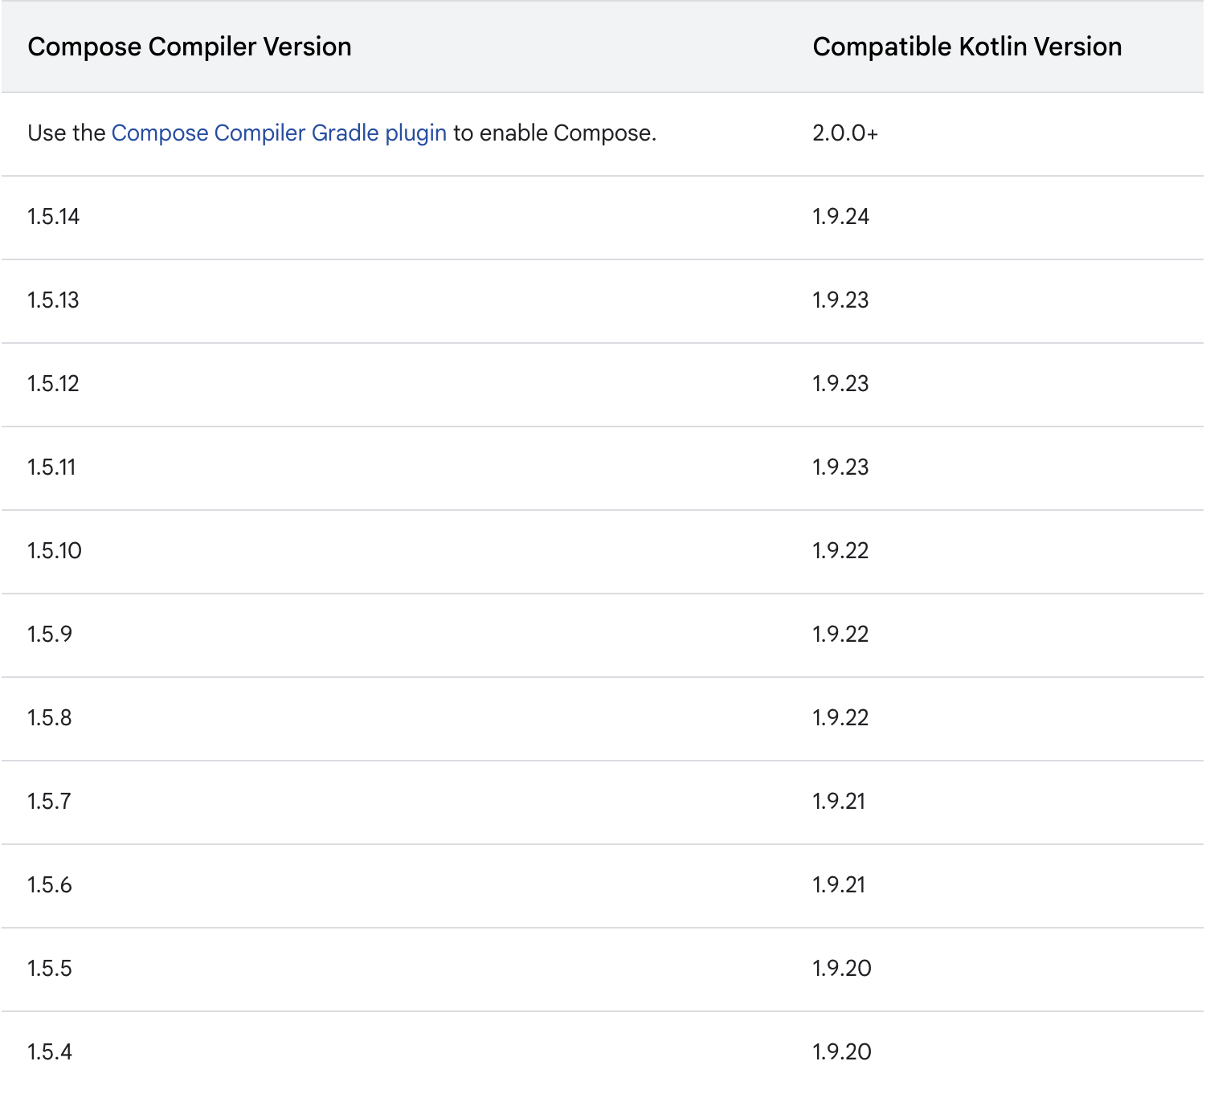Select compiler version 1.5.8 cell

tap(50, 718)
